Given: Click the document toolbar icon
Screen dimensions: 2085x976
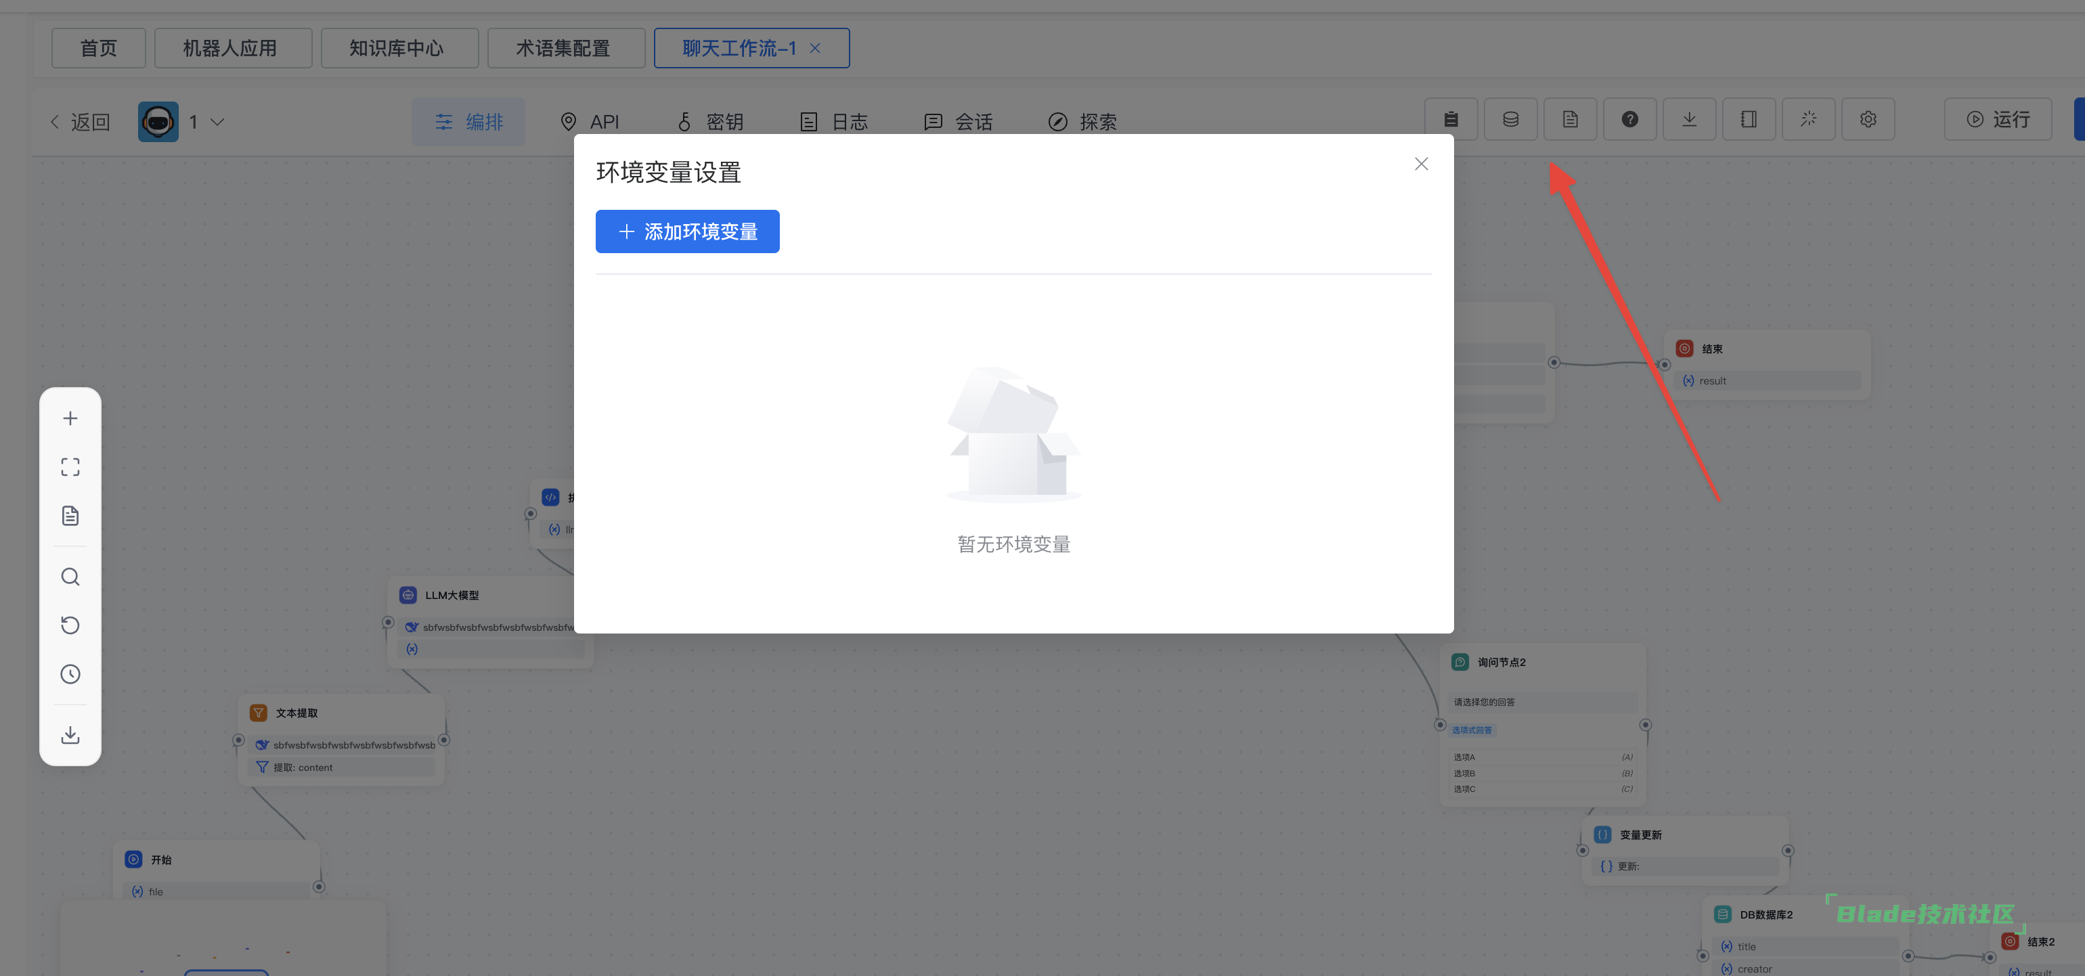Looking at the screenshot, I should [x=1569, y=119].
